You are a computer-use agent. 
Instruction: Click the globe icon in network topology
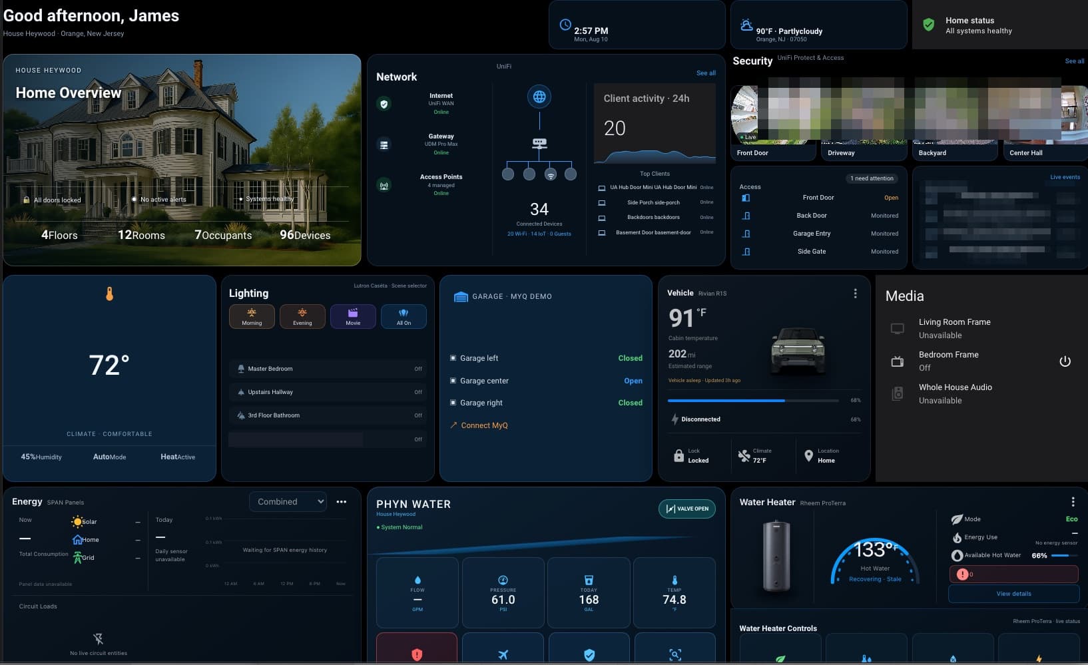[539, 97]
